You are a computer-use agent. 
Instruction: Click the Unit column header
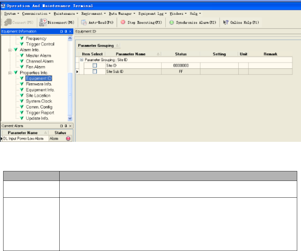pos(243,54)
